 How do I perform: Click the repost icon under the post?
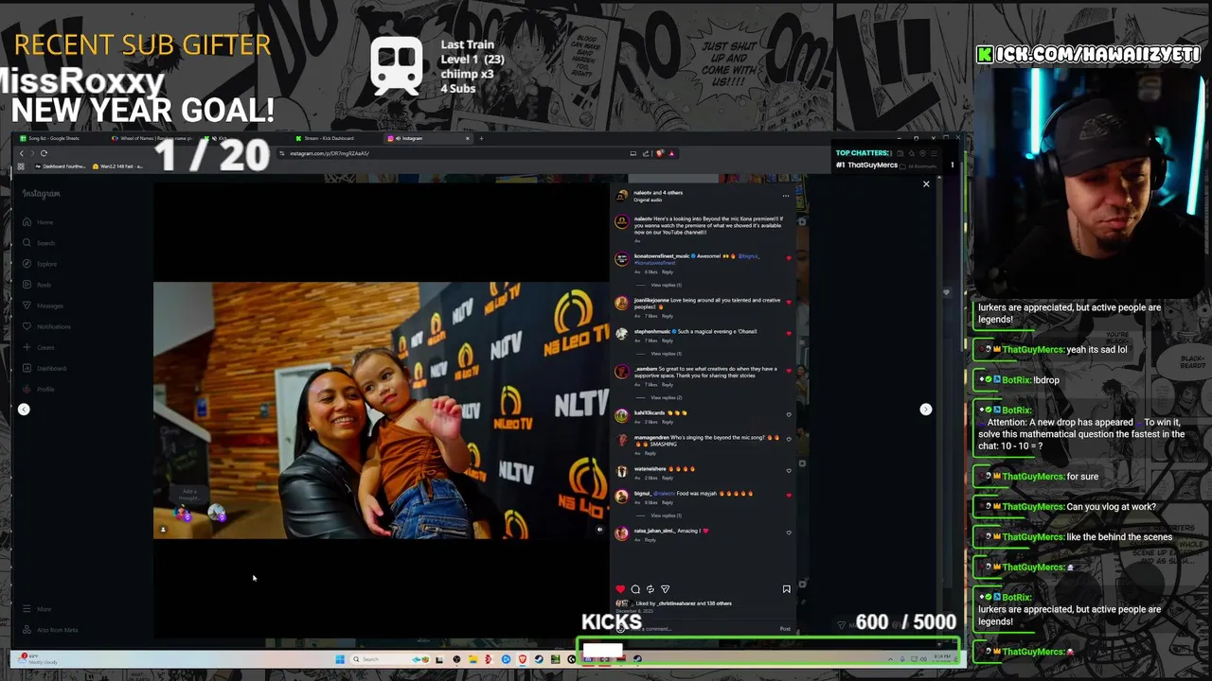650,589
